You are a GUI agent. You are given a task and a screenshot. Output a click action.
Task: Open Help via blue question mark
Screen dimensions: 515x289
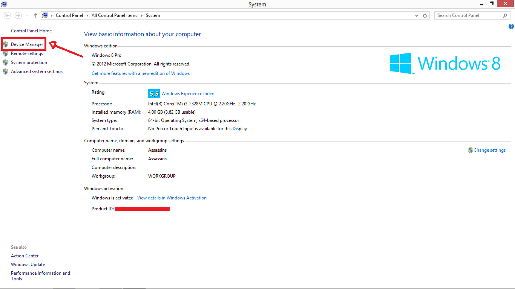(511, 26)
